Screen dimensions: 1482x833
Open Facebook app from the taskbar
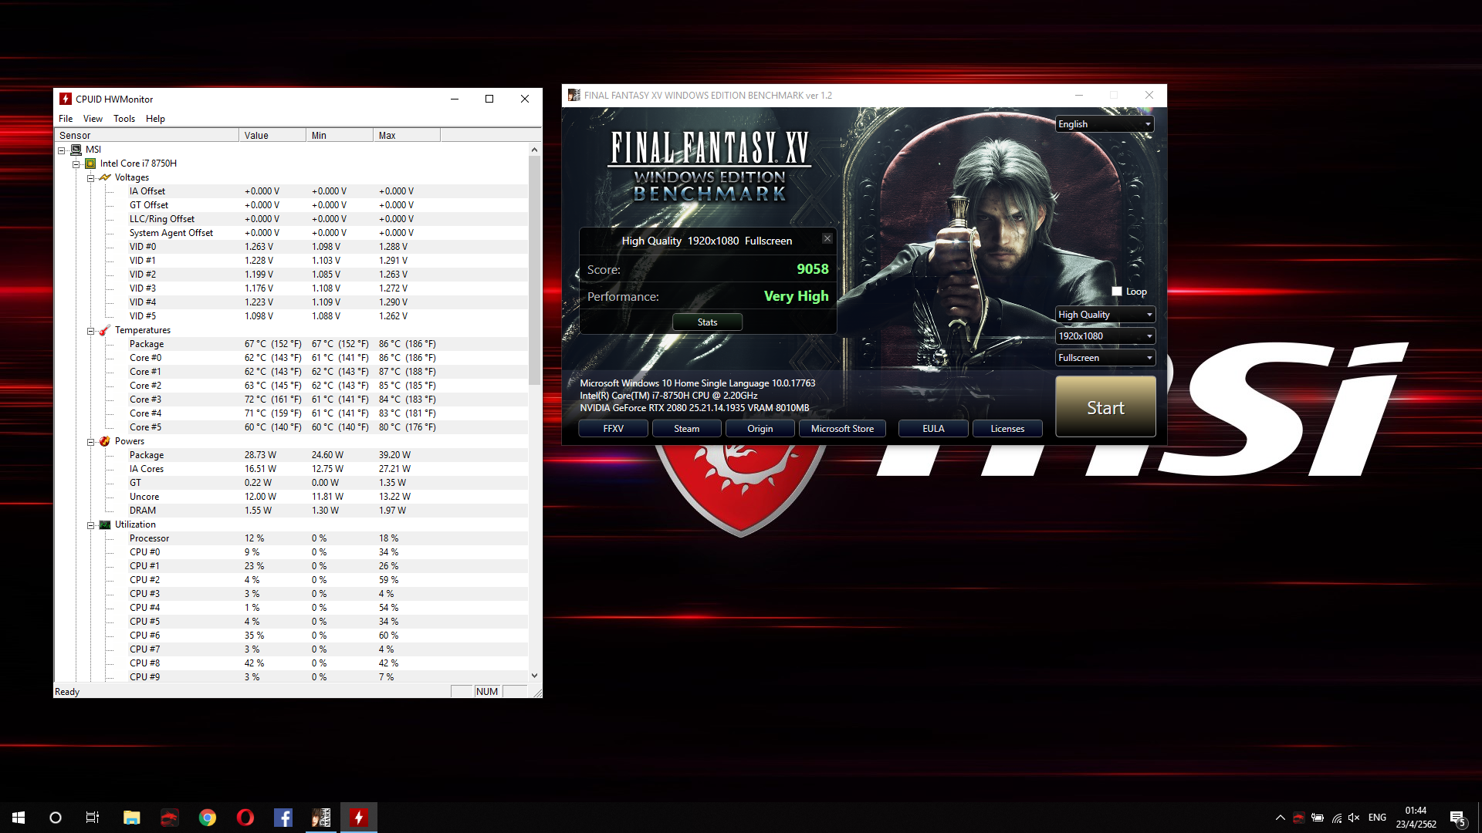(x=283, y=818)
